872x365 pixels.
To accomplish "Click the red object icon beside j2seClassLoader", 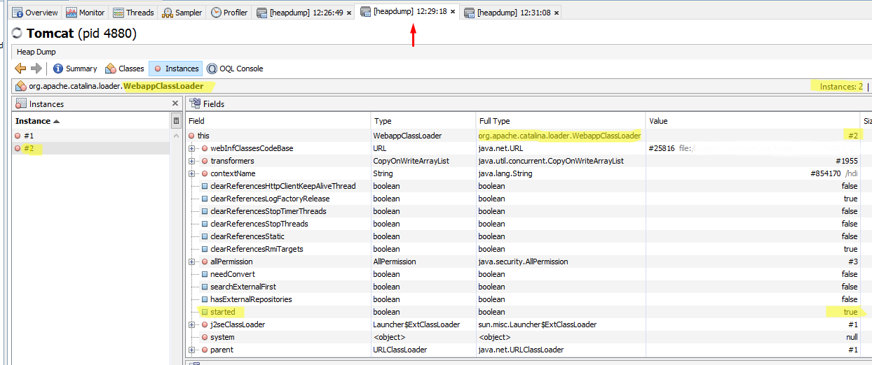I will 205,324.
